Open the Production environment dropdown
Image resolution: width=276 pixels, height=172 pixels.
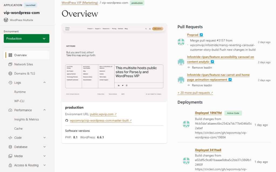[x=26, y=38]
